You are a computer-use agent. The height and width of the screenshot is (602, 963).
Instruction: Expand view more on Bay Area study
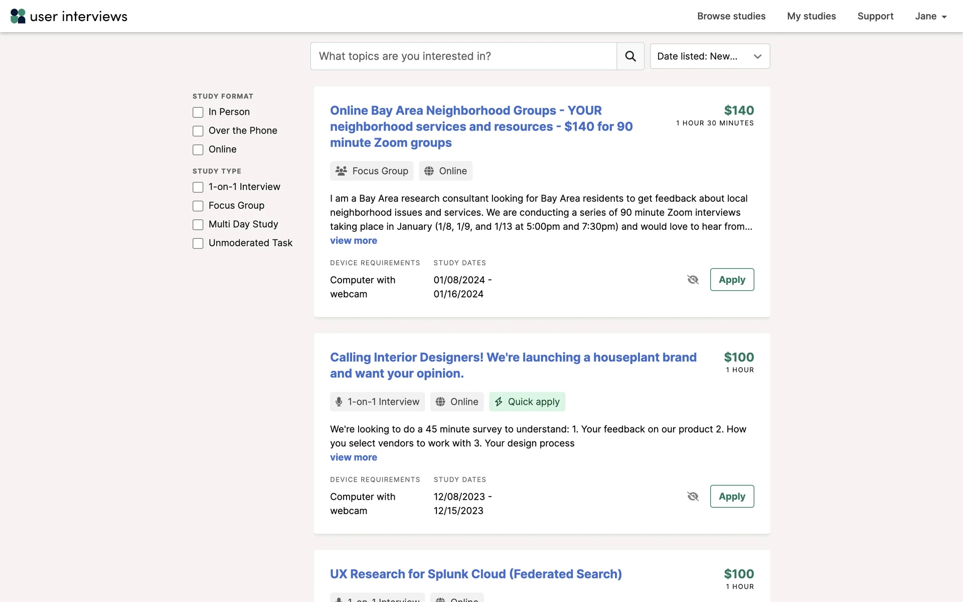coord(353,240)
